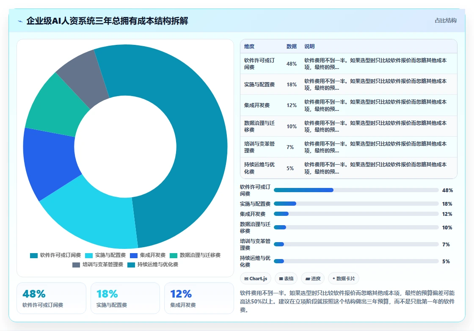This screenshot has width=474, height=331.
Task: Click the 12% label right of progress bar
Action: click(447, 214)
